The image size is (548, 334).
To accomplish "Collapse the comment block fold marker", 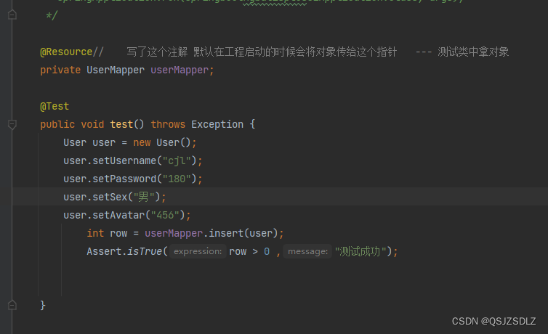I will coord(12,15).
